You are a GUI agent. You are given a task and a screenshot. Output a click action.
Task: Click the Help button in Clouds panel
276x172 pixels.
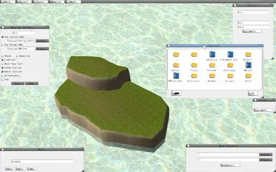click(x=263, y=110)
